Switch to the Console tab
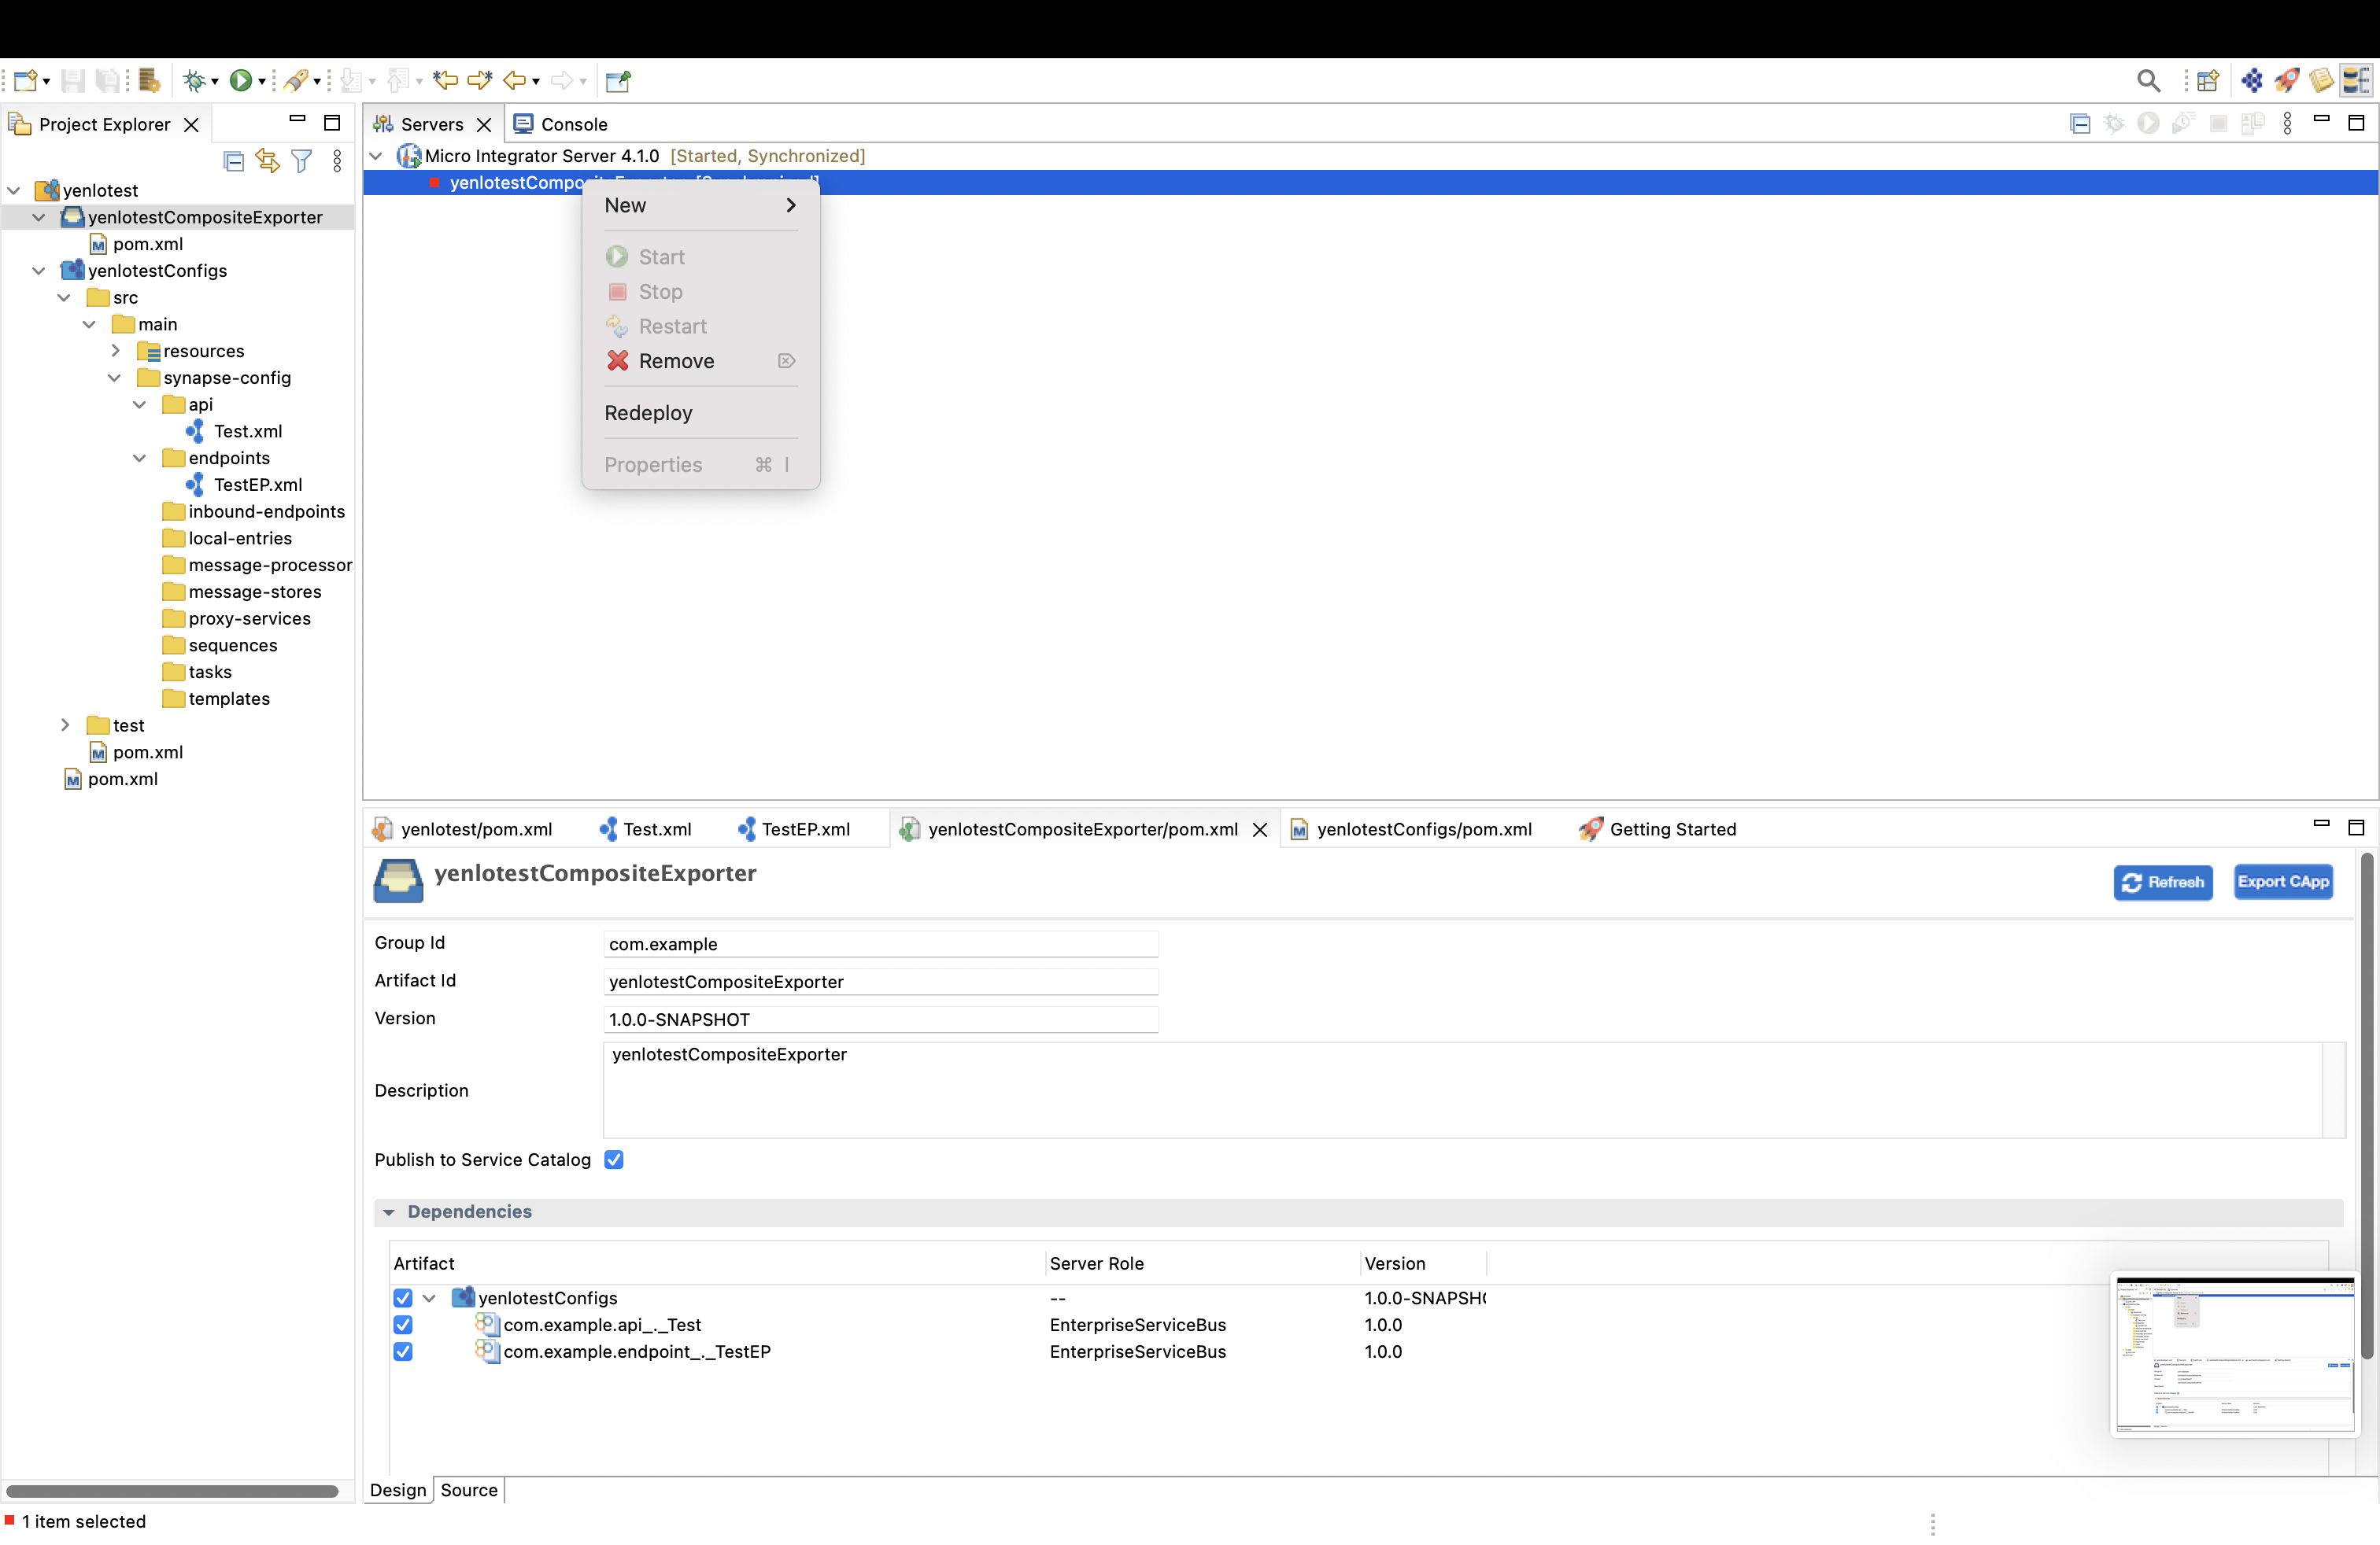This screenshot has height=1545, width=2380. 561,124
